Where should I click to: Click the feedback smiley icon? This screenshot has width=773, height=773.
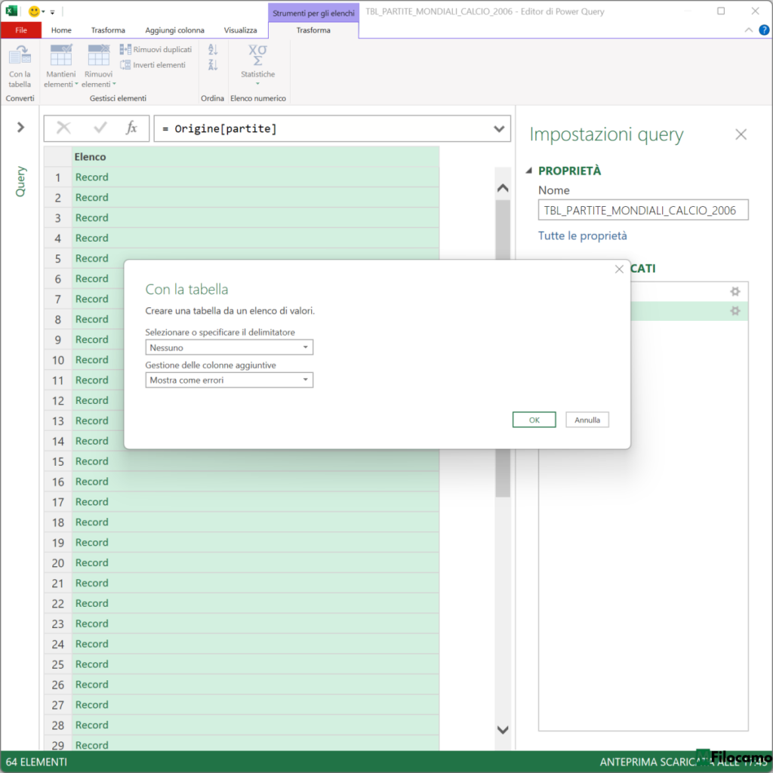(x=34, y=11)
